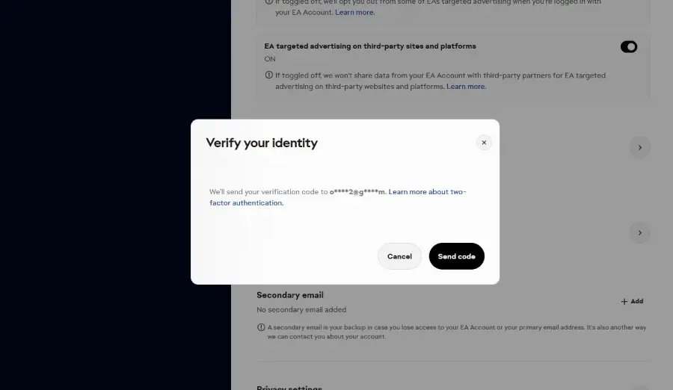
Task: Open Learn more link about third-party partners
Action: (466, 86)
